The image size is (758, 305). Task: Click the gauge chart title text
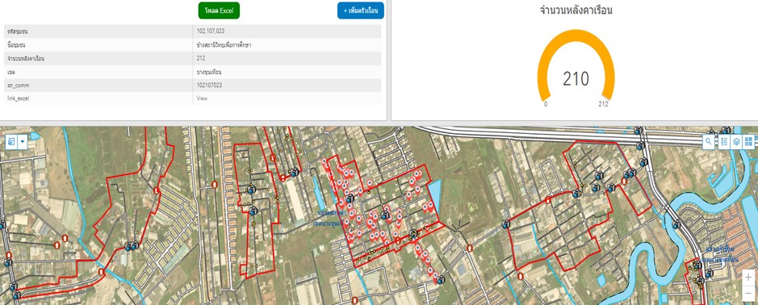pyautogui.click(x=576, y=10)
